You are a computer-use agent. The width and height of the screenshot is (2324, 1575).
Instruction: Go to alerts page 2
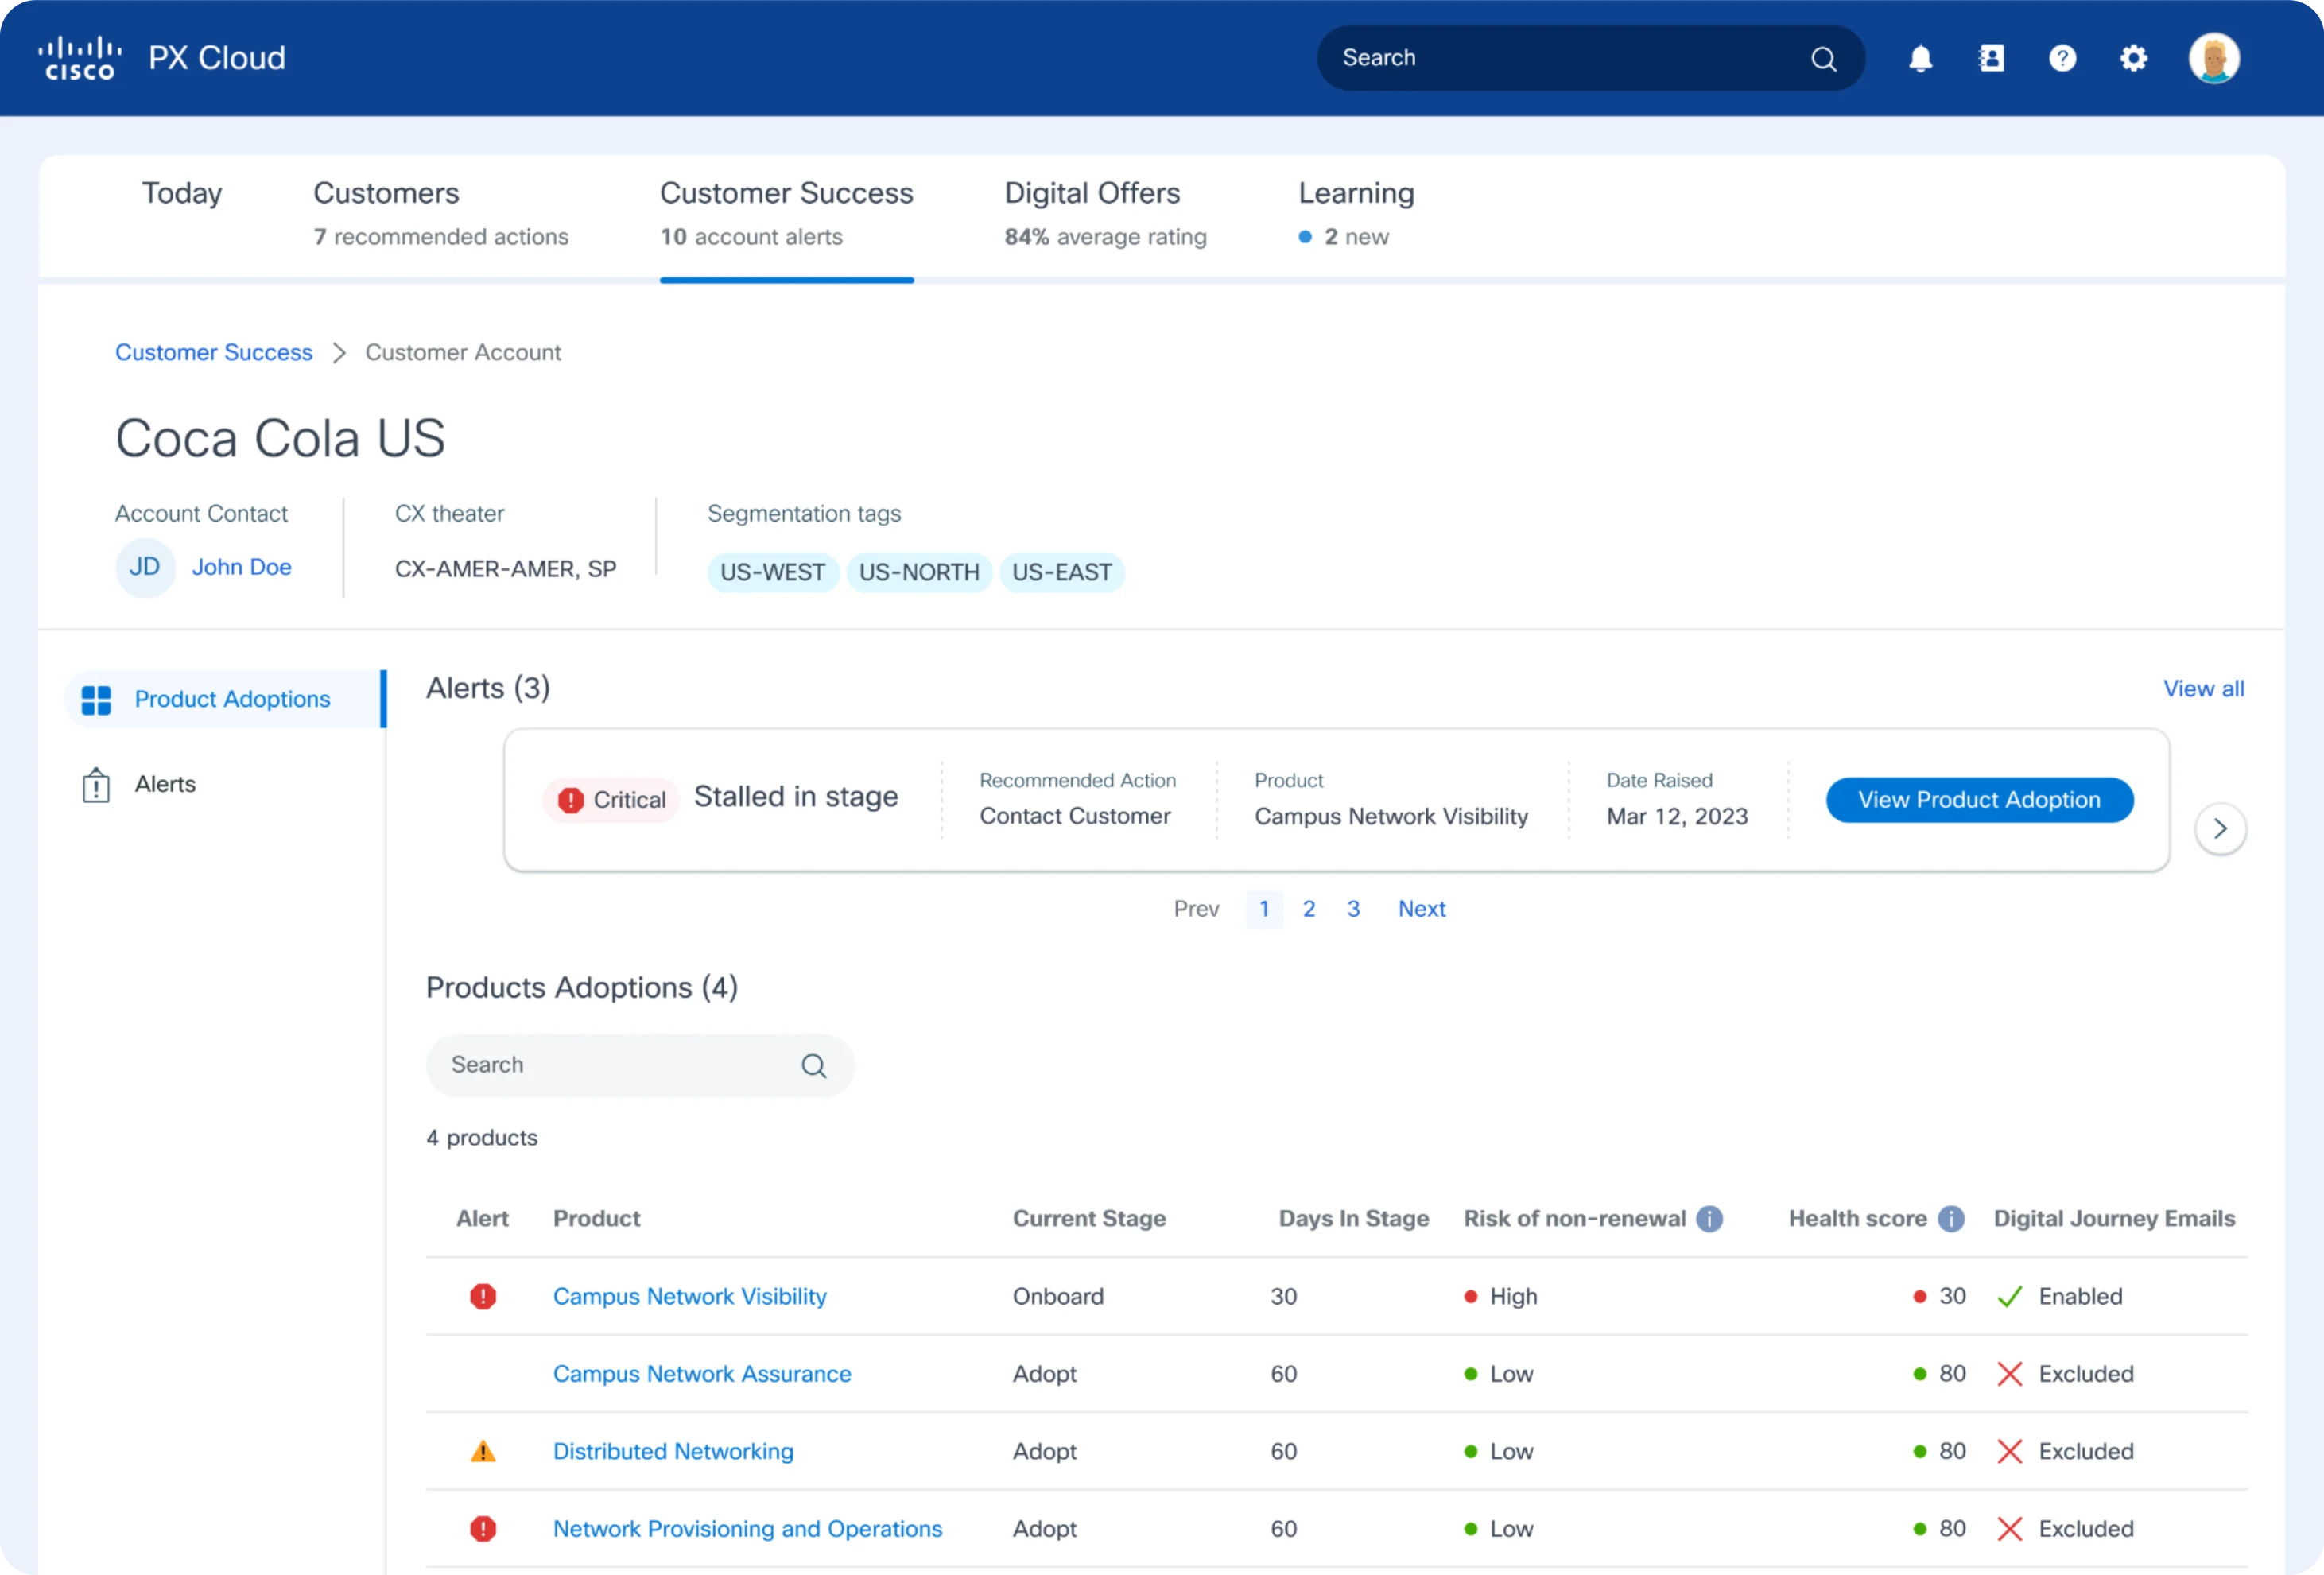tap(1308, 909)
